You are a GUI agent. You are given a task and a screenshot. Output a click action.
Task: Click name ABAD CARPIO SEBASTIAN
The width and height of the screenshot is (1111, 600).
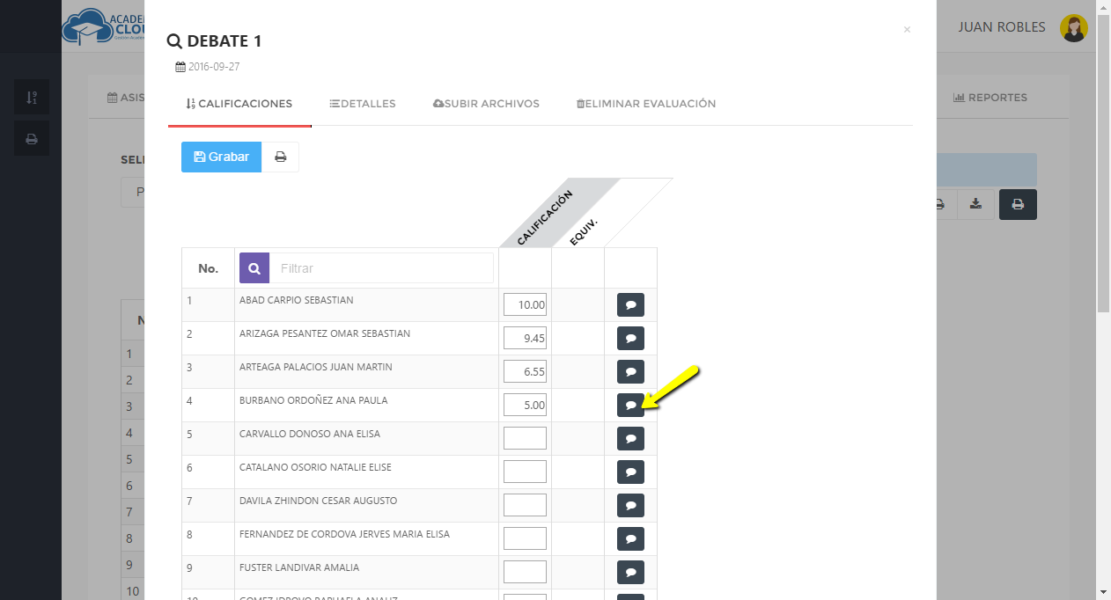coord(297,300)
